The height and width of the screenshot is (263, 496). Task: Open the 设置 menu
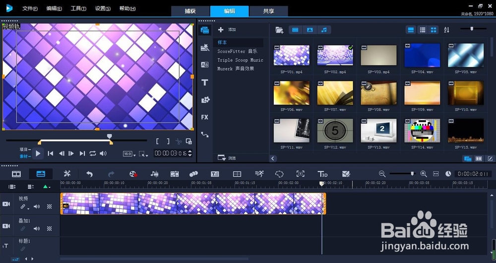tap(103, 8)
